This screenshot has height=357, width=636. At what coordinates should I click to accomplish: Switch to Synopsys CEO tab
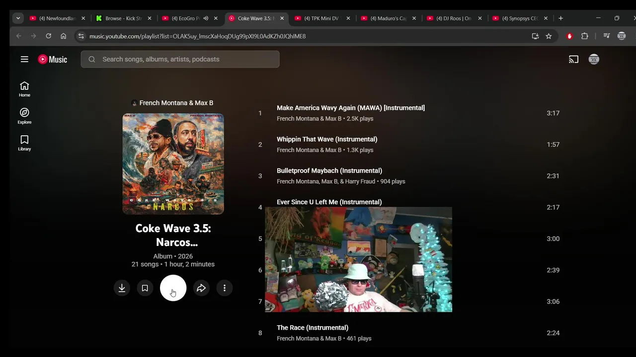tap(519, 18)
